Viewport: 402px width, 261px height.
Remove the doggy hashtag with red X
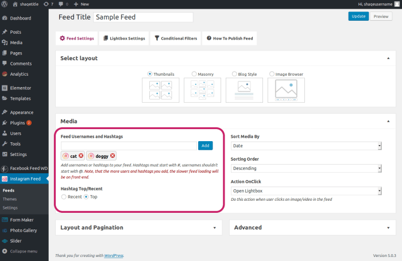click(113, 155)
